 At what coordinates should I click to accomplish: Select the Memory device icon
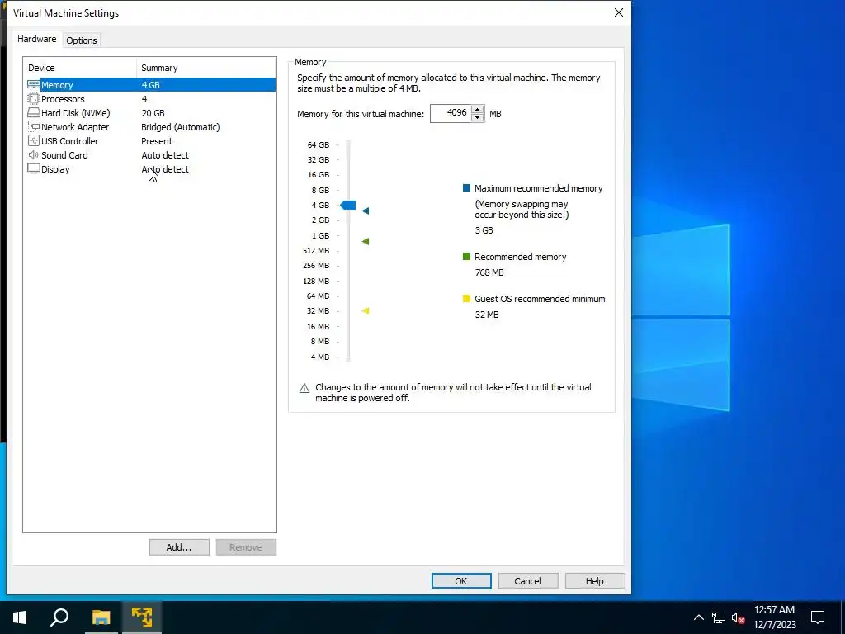coord(33,85)
